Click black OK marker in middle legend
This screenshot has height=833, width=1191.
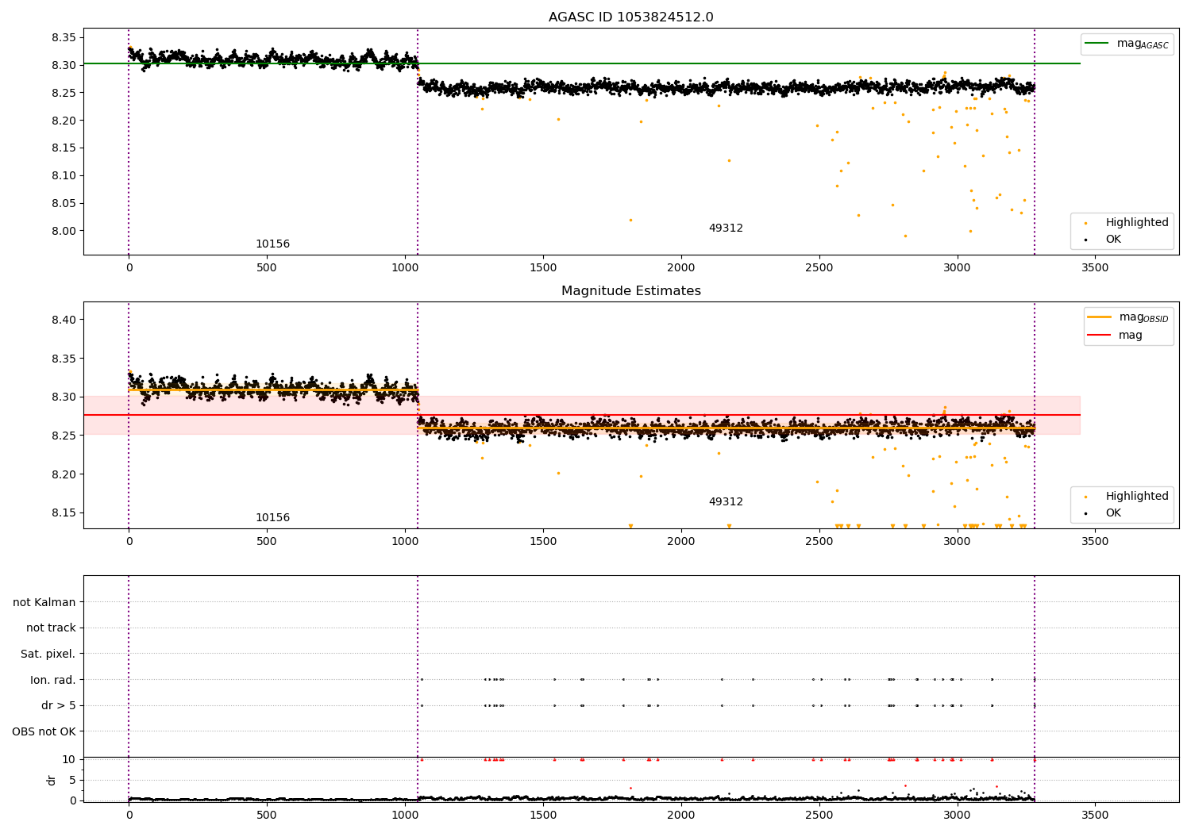[x=1085, y=513]
